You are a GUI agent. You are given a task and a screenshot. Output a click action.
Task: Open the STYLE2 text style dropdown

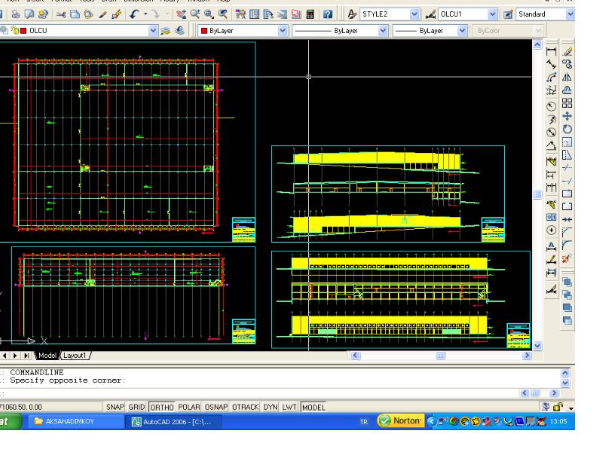[x=414, y=14]
